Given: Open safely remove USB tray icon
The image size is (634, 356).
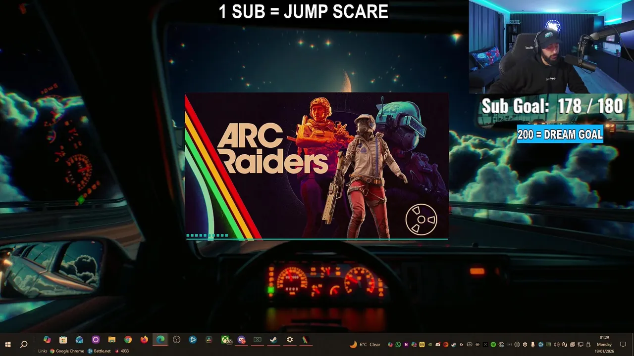Looking at the screenshot, I should tap(588, 345).
